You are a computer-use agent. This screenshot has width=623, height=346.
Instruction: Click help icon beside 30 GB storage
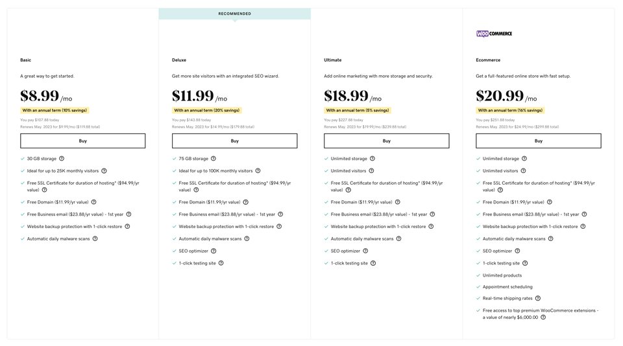[62, 158]
